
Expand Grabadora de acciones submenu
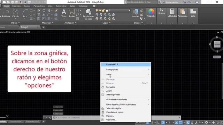[x=126, y=100]
